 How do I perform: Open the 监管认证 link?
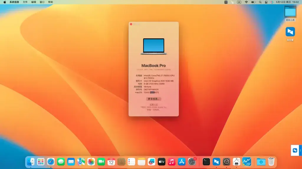click(x=153, y=105)
